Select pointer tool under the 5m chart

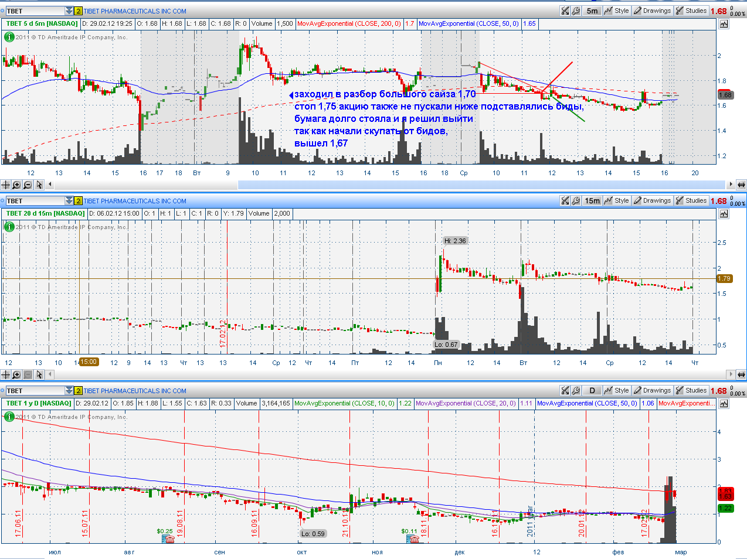(39, 185)
